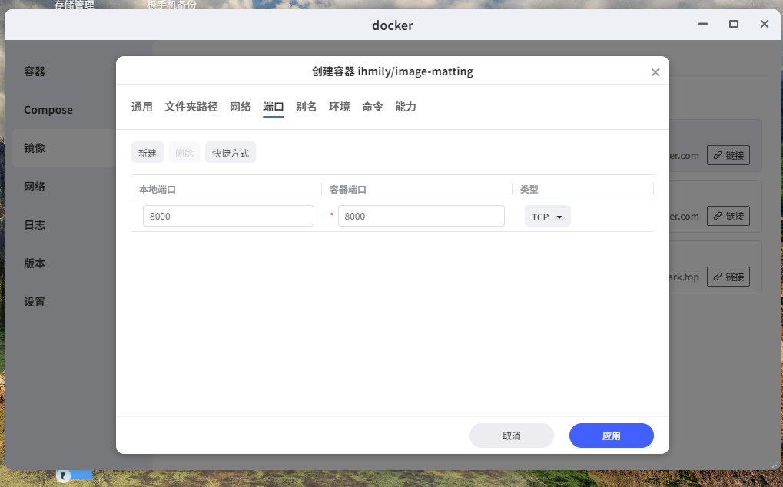The width and height of the screenshot is (783, 487).
Task: Focus the 本地端口 input field
Action: [228, 216]
